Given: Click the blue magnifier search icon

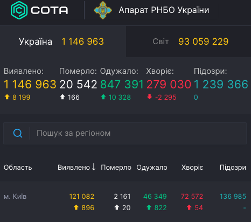Looking at the screenshot, I should 18,133.
